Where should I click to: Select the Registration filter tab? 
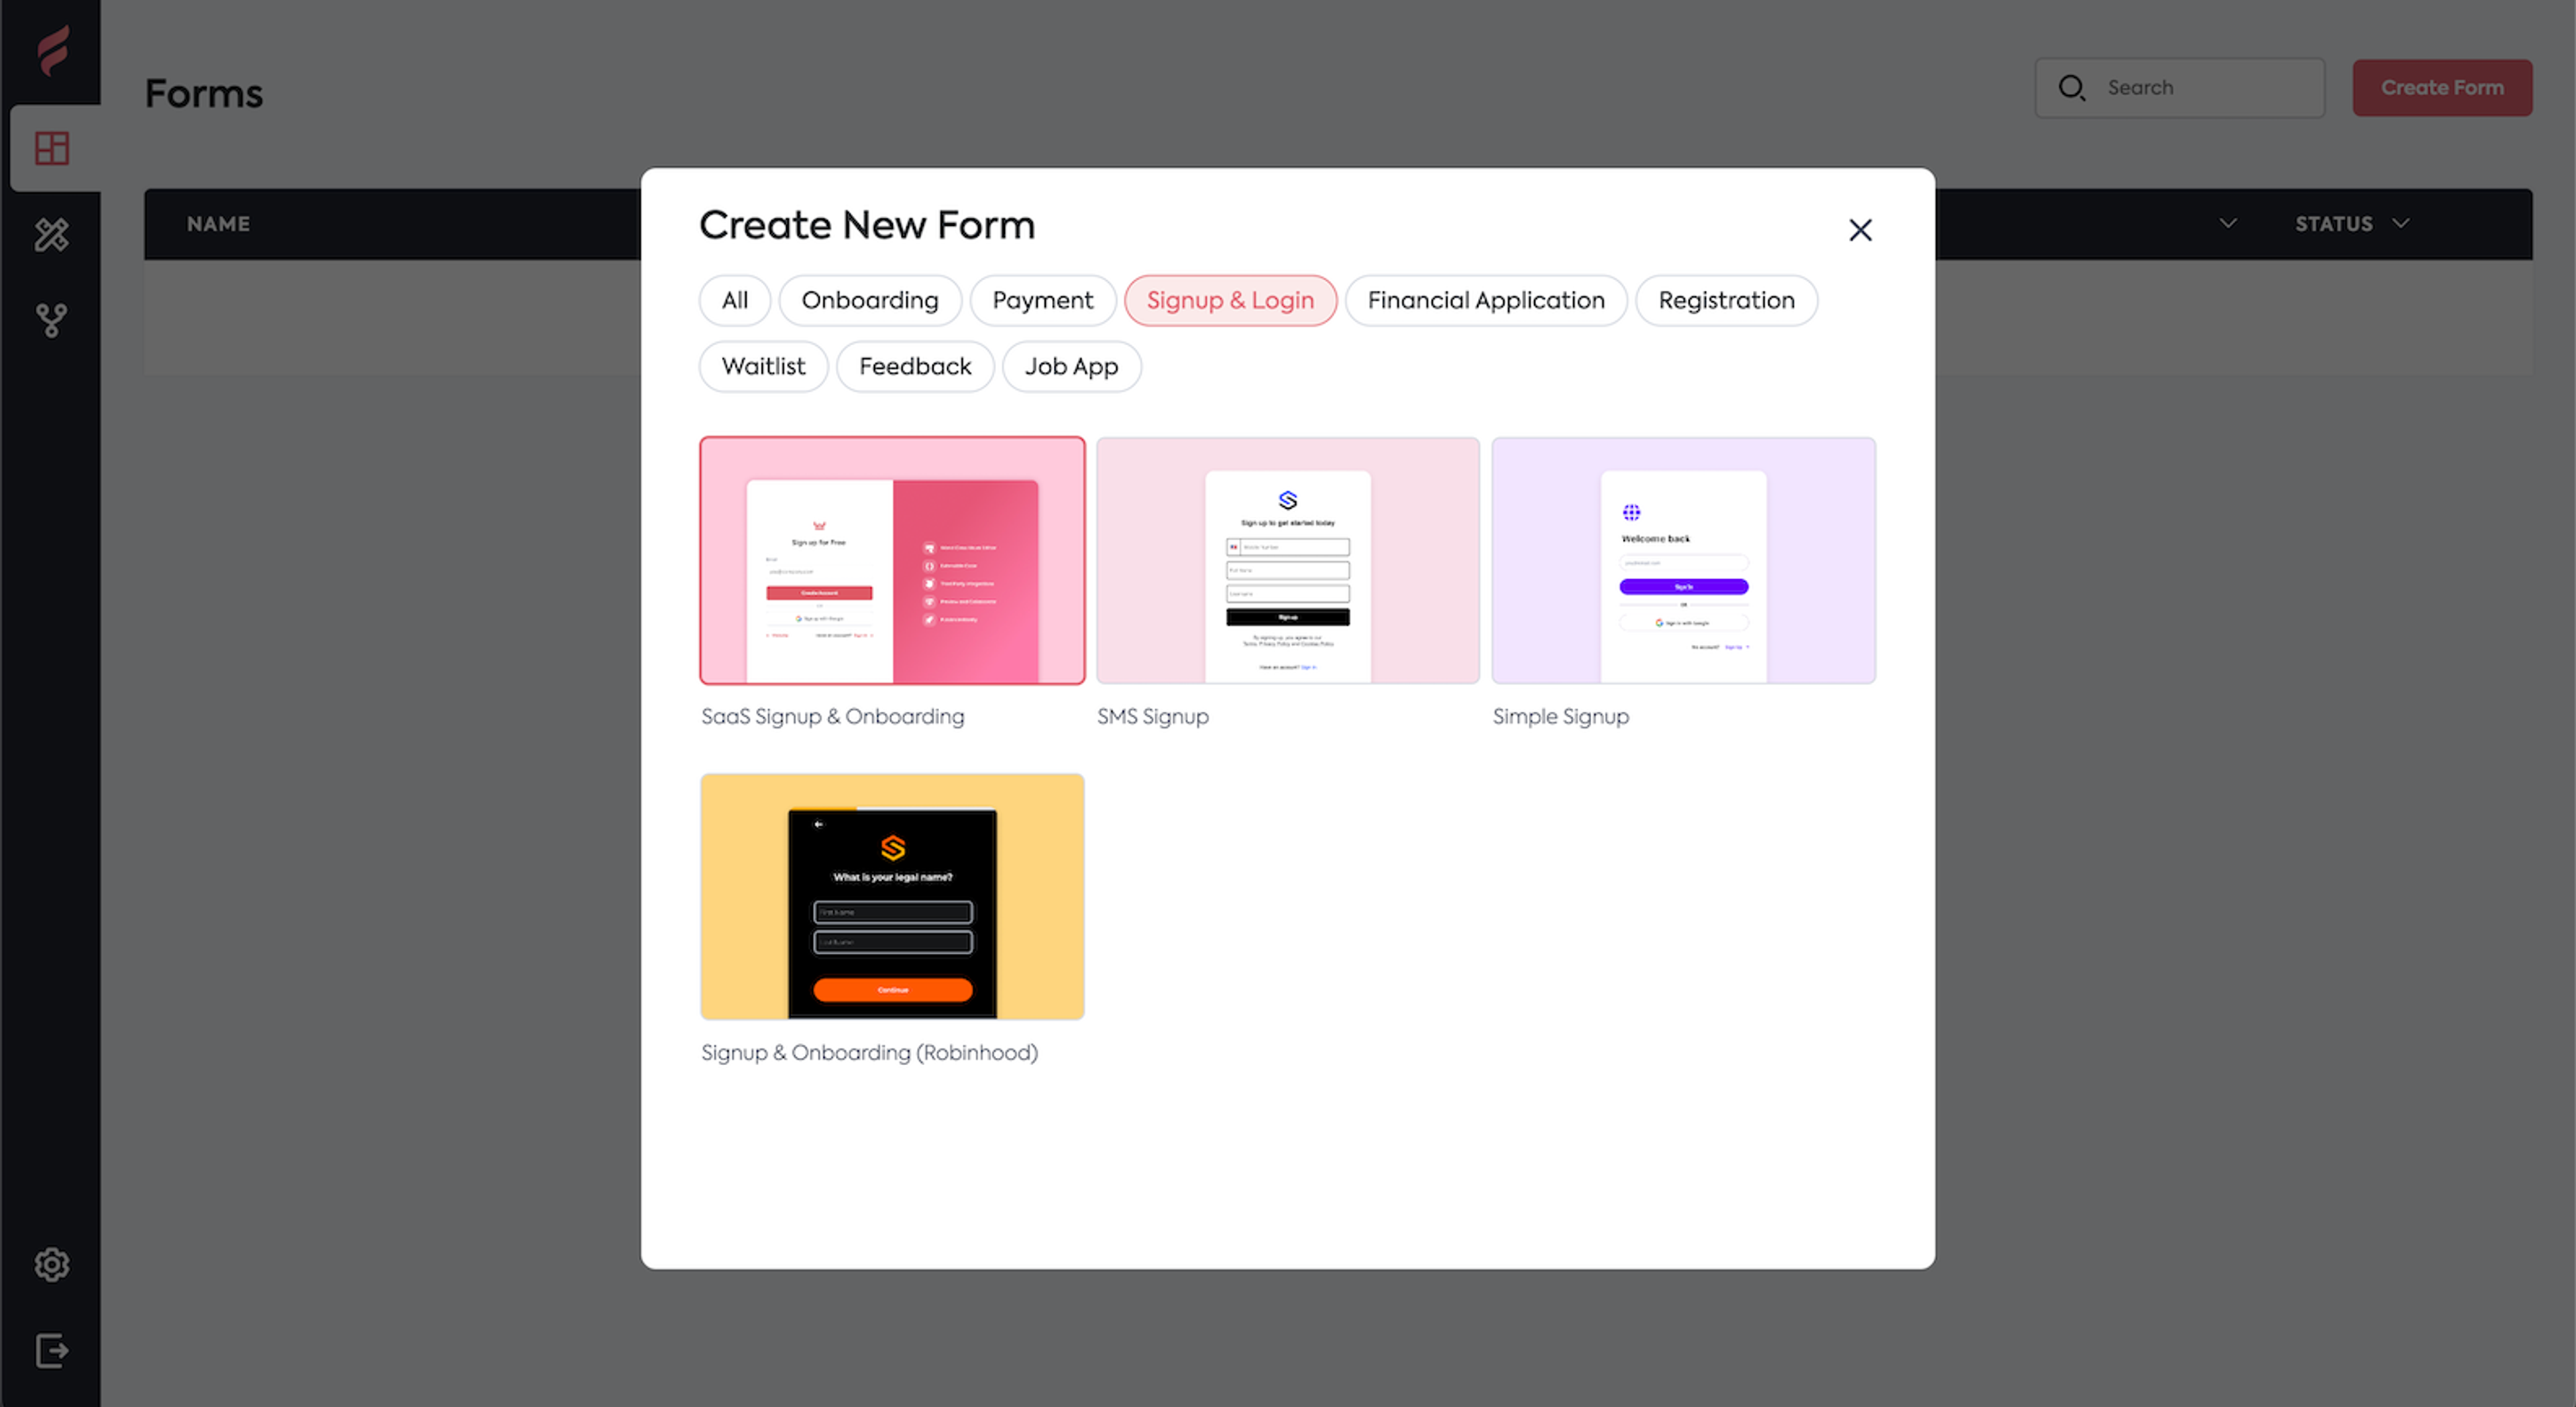click(1725, 298)
